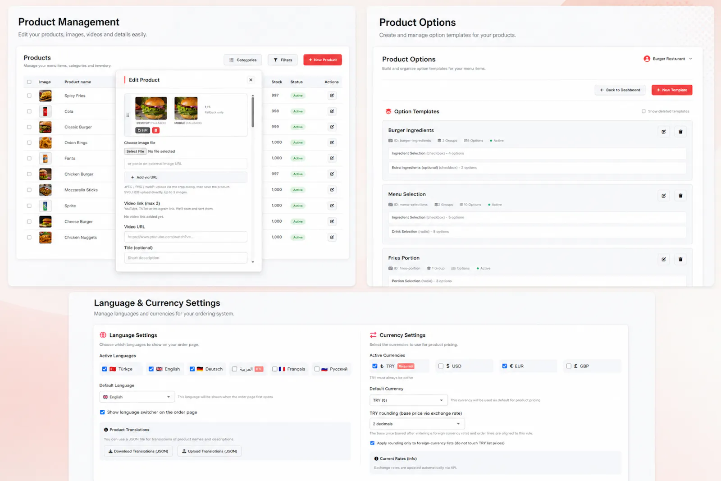Screen dimensions: 721x481
Task: Edit the Burger Ingredients template
Action: point(664,132)
